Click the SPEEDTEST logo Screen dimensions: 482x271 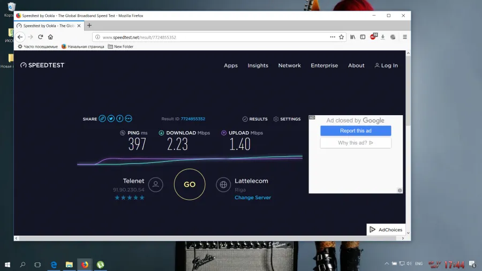pos(42,65)
